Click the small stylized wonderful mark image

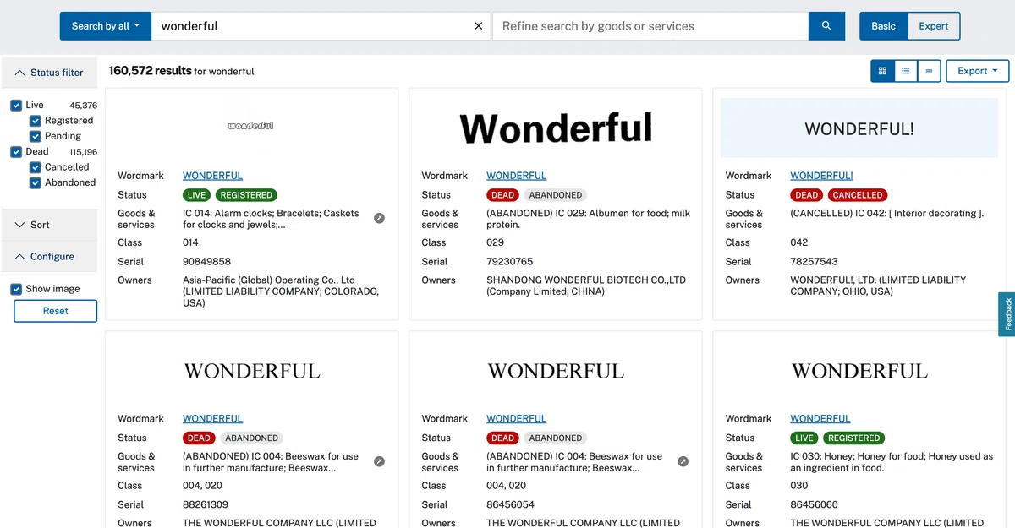click(x=251, y=126)
